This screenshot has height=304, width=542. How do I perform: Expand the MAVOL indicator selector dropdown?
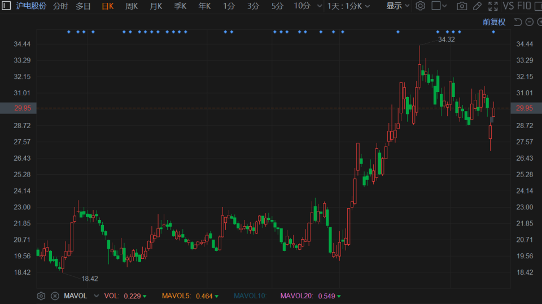[95, 296]
